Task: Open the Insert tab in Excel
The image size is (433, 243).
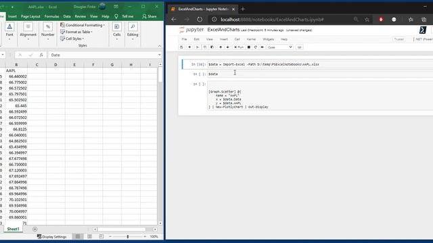Action: click(x=12, y=16)
